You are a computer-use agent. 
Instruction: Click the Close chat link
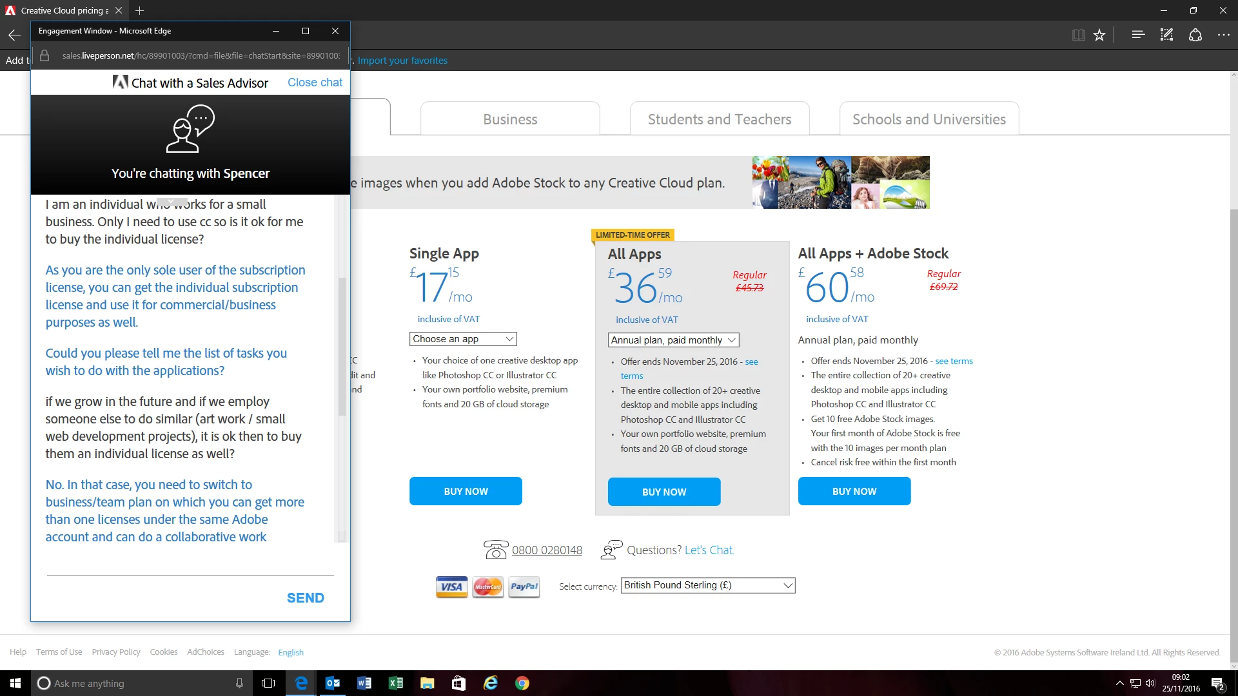click(x=315, y=82)
